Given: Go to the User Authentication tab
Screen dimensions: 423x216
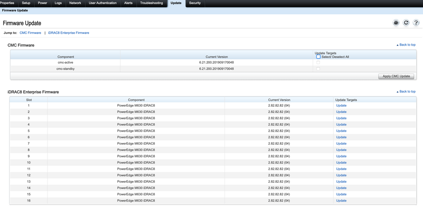Looking at the screenshot, I should coord(103,3).
